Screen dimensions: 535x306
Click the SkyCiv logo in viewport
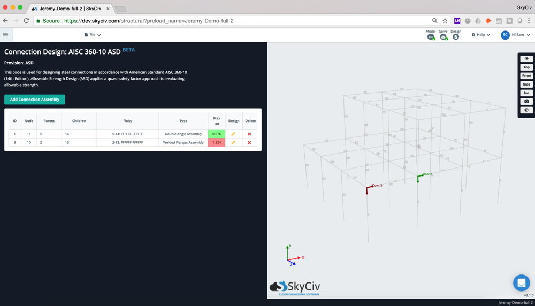point(295,288)
